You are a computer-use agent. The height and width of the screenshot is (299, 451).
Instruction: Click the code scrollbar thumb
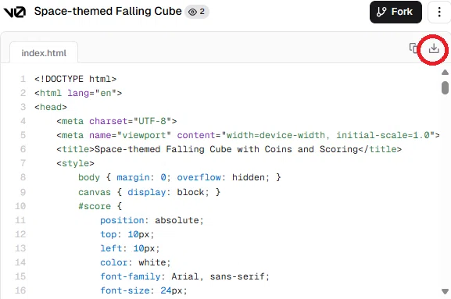[x=445, y=87]
